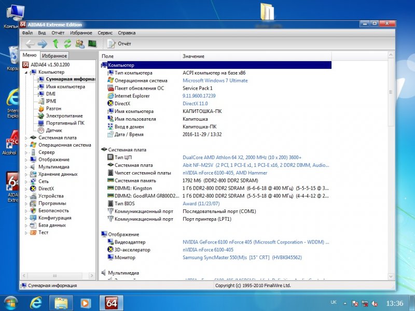Switch to the Избранное tab
415x311 pixels.
[x=54, y=55]
